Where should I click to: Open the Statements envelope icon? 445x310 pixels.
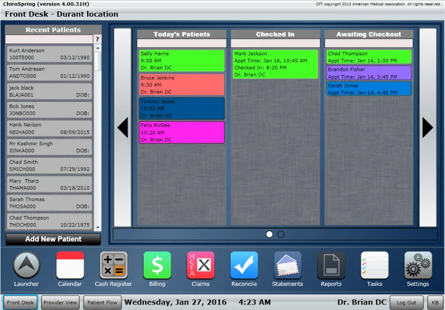(x=287, y=266)
